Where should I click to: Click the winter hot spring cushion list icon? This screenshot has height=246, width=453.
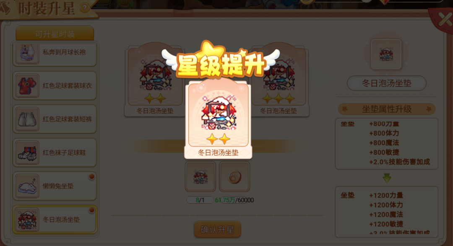(x=27, y=220)
